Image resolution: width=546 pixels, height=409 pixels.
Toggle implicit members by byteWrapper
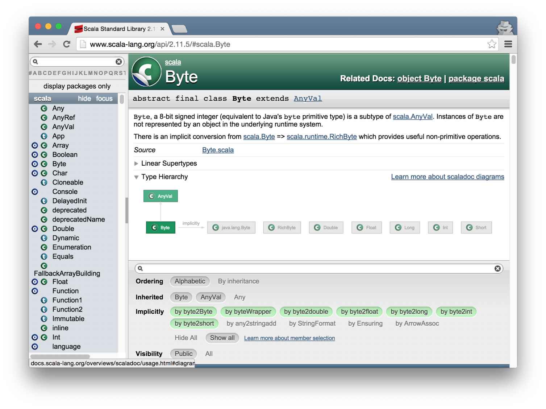248,312
